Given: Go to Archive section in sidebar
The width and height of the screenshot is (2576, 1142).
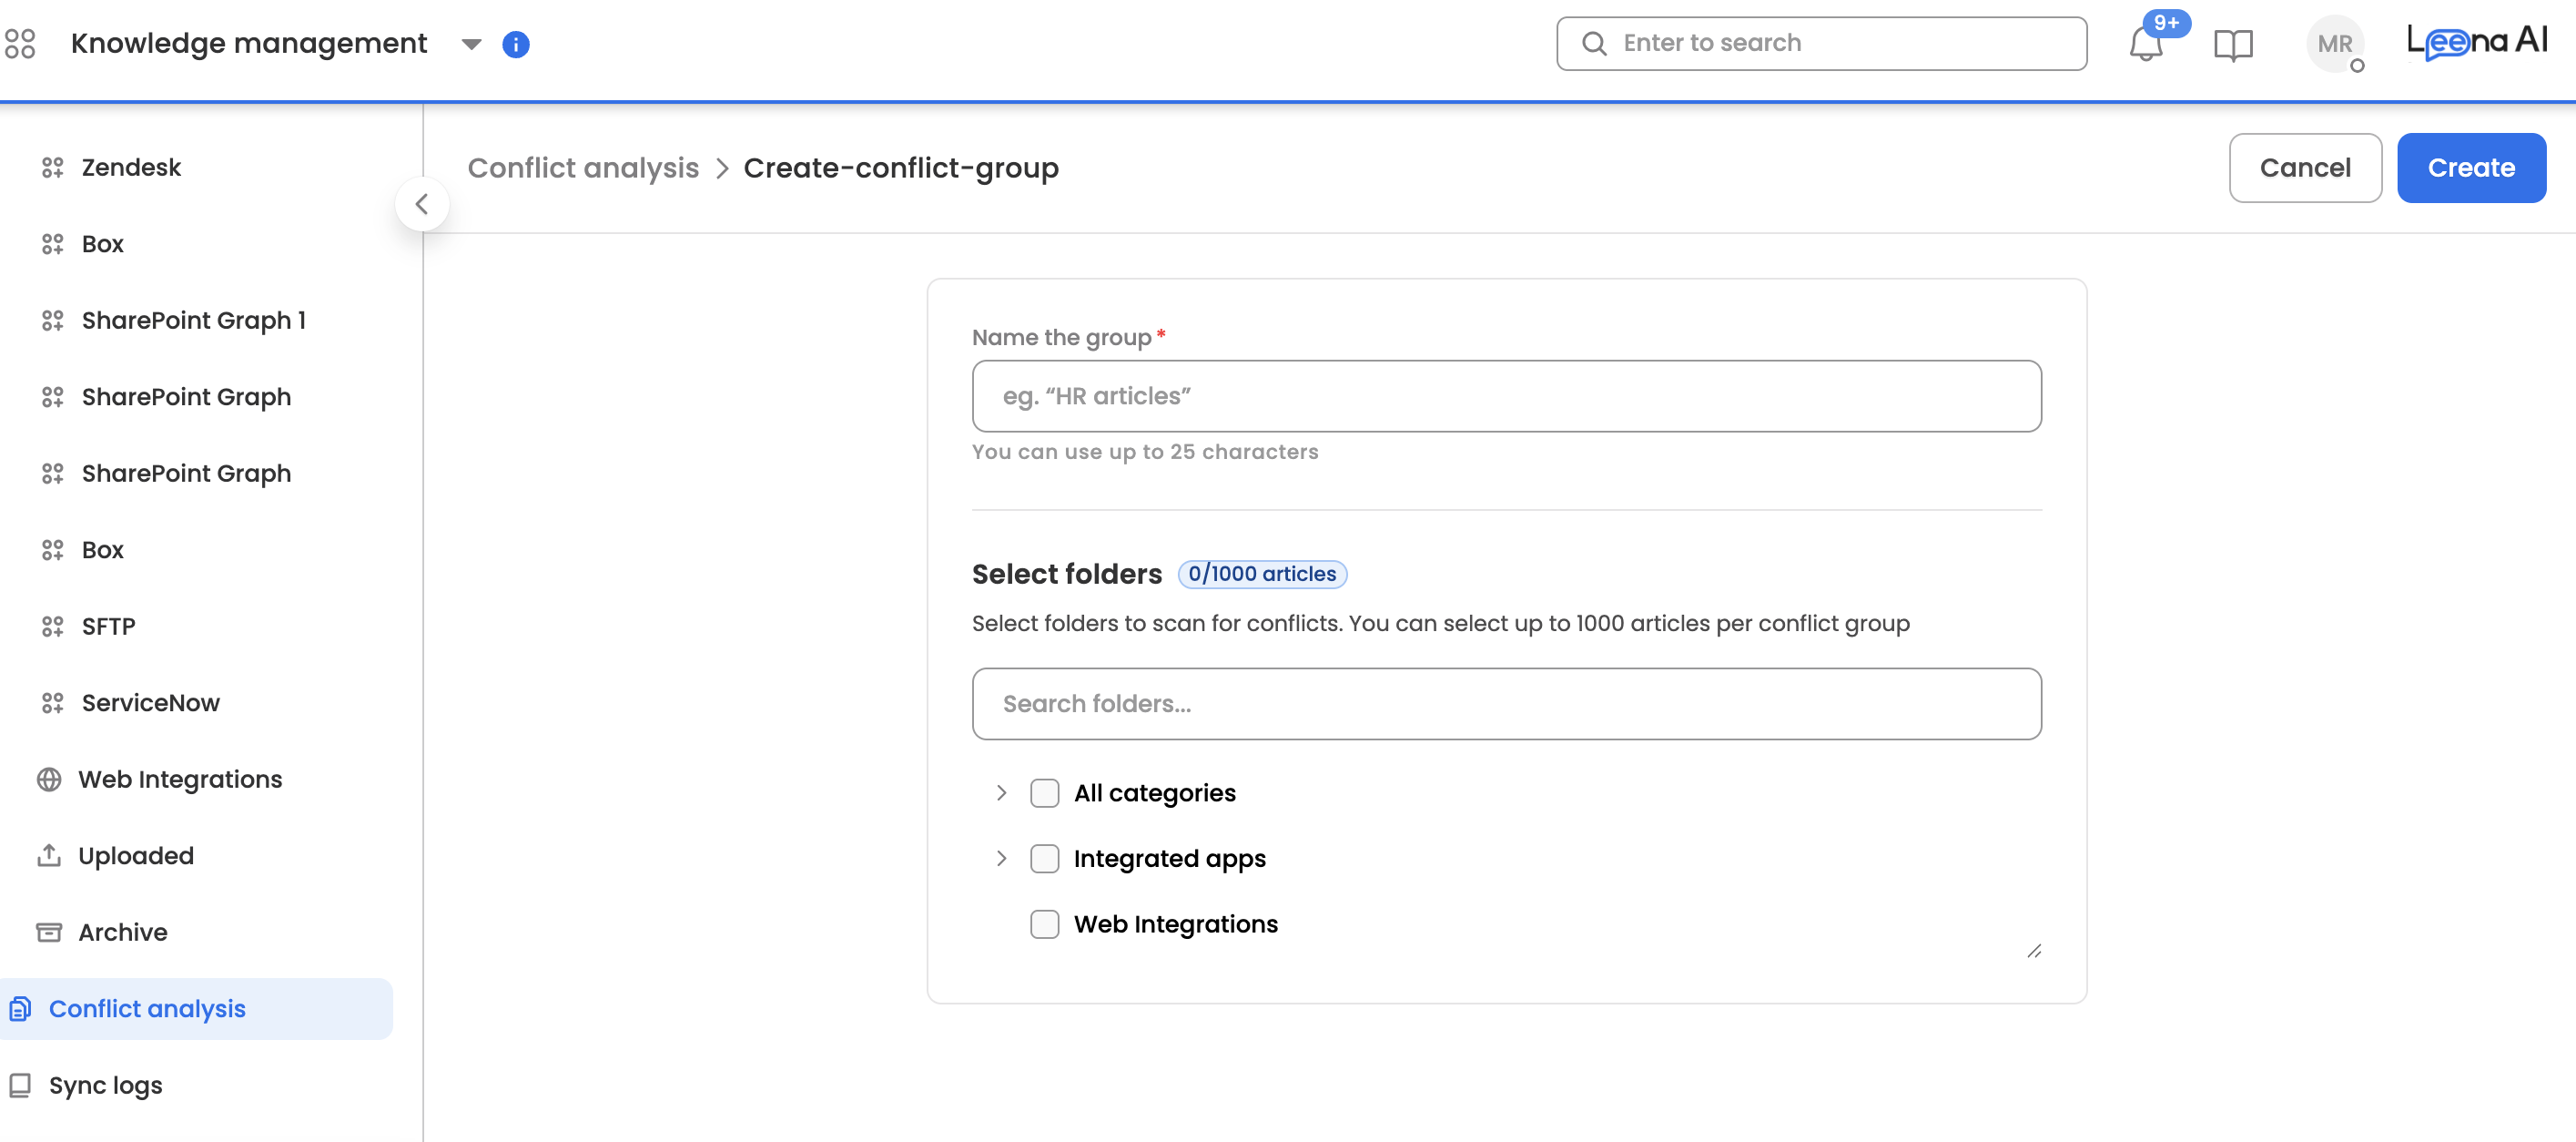Looking at the screenshot, I should (x=122, y=932).
